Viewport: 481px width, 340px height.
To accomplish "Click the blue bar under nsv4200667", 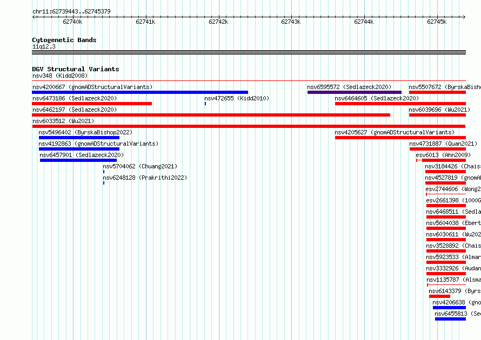I will 140,92.
